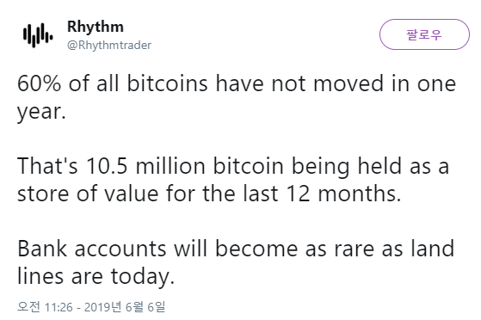Click the '10.5' number in the tweet
Viewport: 481px width, 320px height.
click(107, 166)
